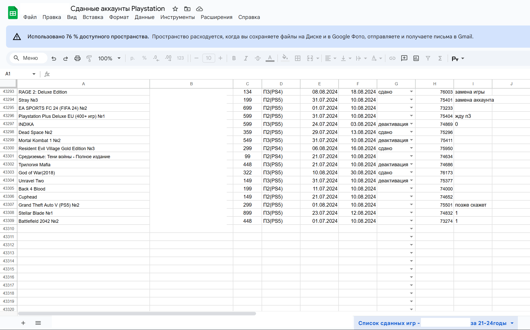The image size is (530, 330).
Task: Click the font size field showing 10
Action: [x=209, y=58]
